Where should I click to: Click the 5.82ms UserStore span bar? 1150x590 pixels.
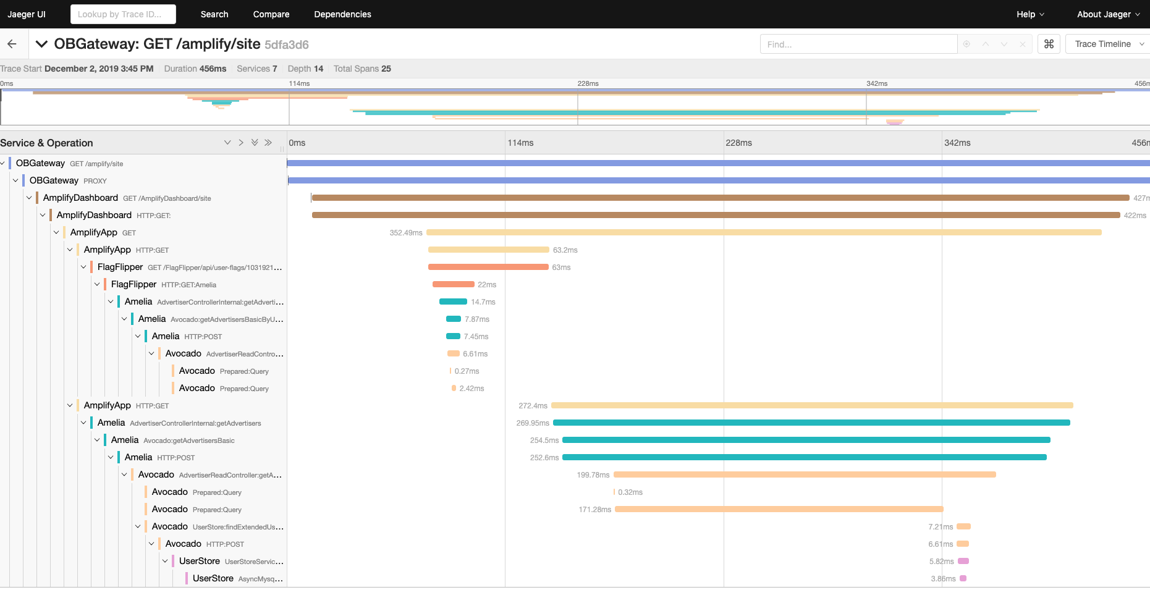coord(963,561)
